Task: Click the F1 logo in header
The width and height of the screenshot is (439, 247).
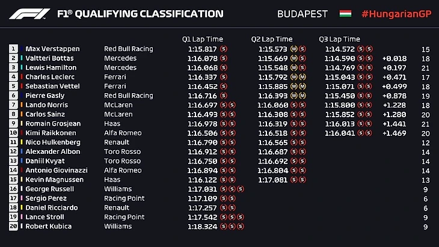Action: point(29,14)
